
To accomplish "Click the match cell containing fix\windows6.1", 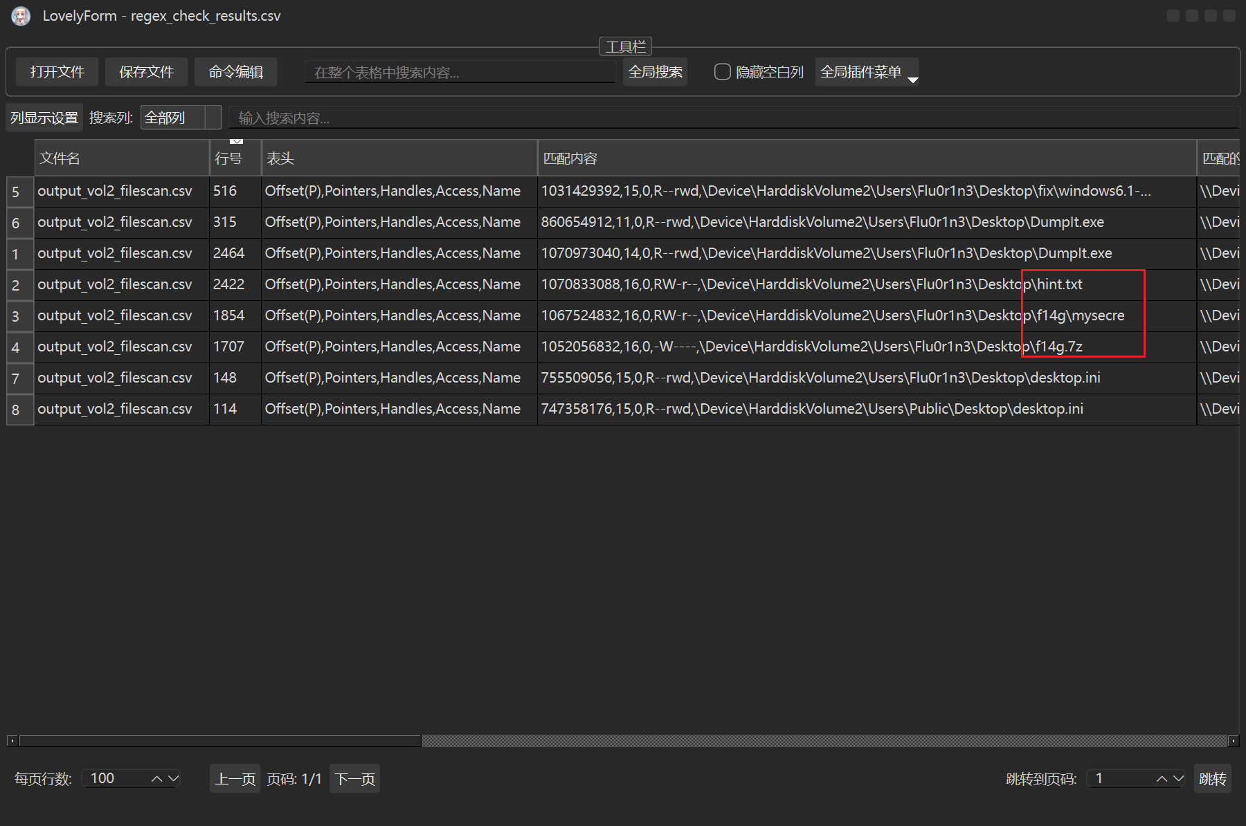I will point(867,192).
